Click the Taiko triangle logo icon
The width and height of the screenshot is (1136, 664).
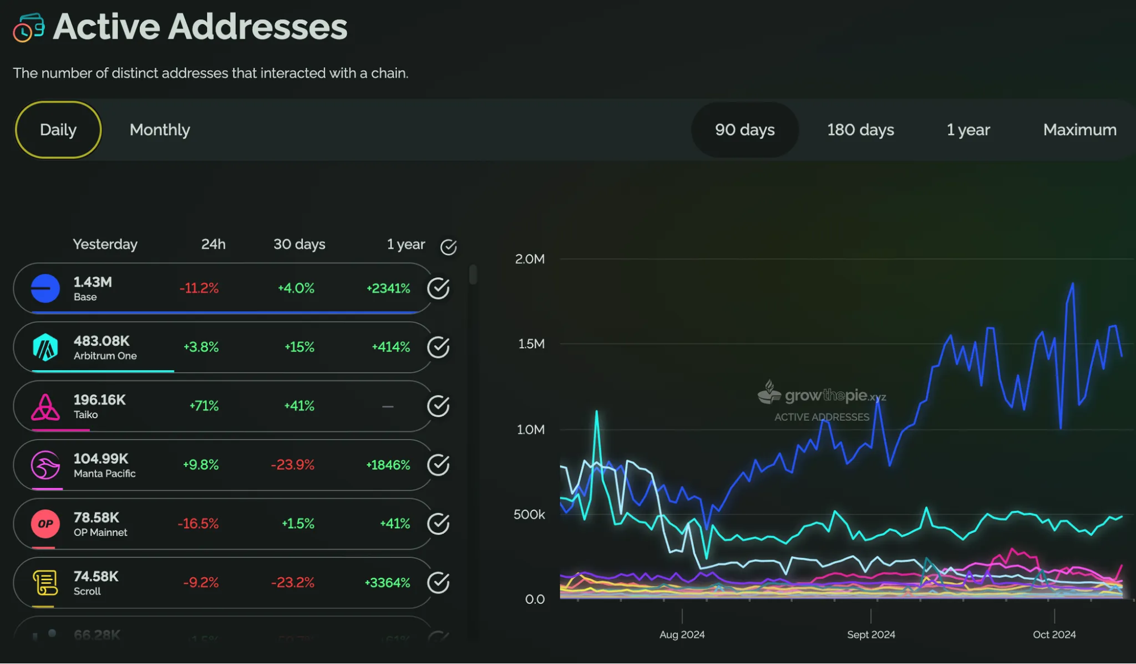pos(45,407)
